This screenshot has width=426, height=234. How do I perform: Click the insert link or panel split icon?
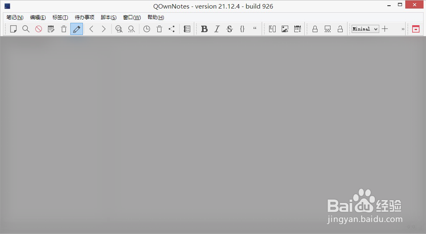pos(272,29)
